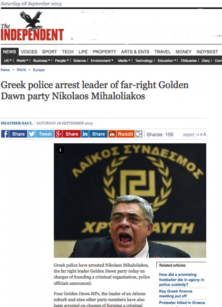Switch to the VOICES tab
The image size is (222, 307).
pos(29,52)
